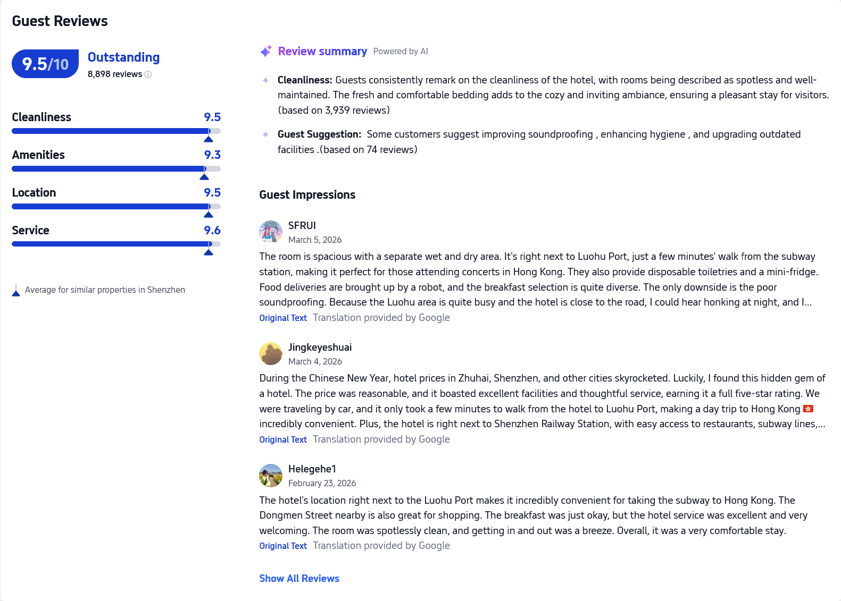Open Show All Reviews link
The image size is (841, 601).
[x=299, y=578]
